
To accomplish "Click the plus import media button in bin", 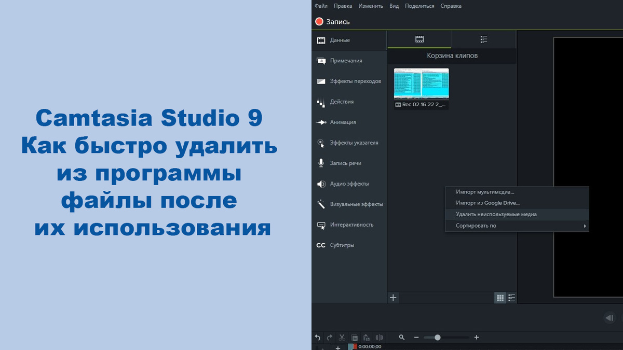I will pyautogui.click(x=394, y=298).
